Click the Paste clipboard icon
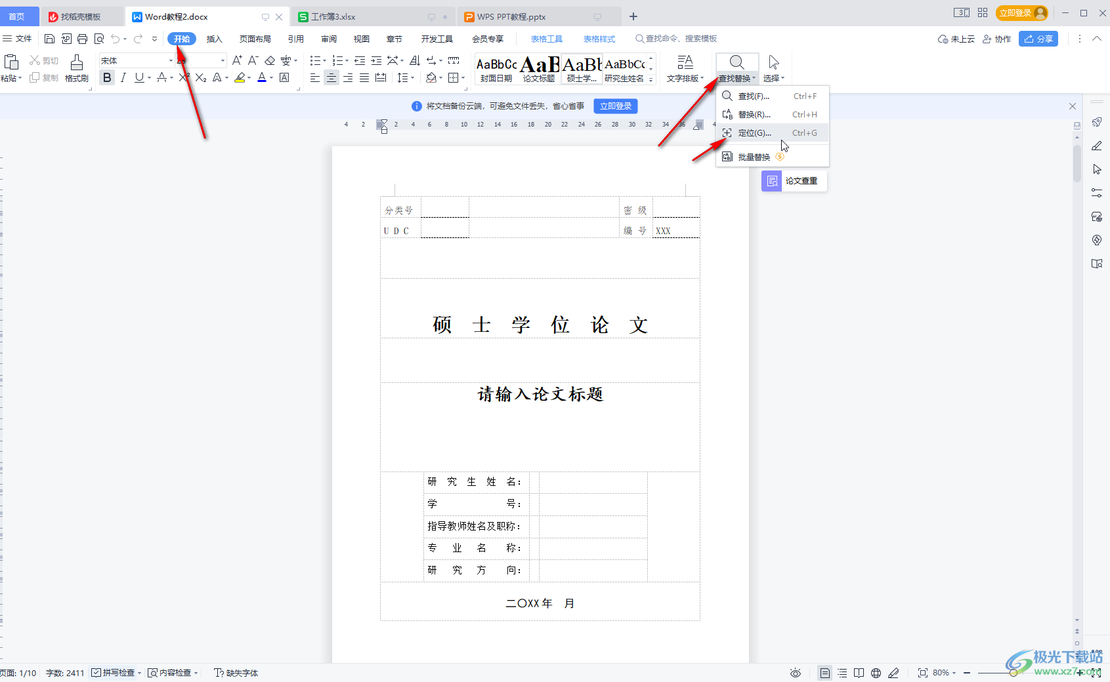The image size is (1110, 682). (x=11, y=62)
